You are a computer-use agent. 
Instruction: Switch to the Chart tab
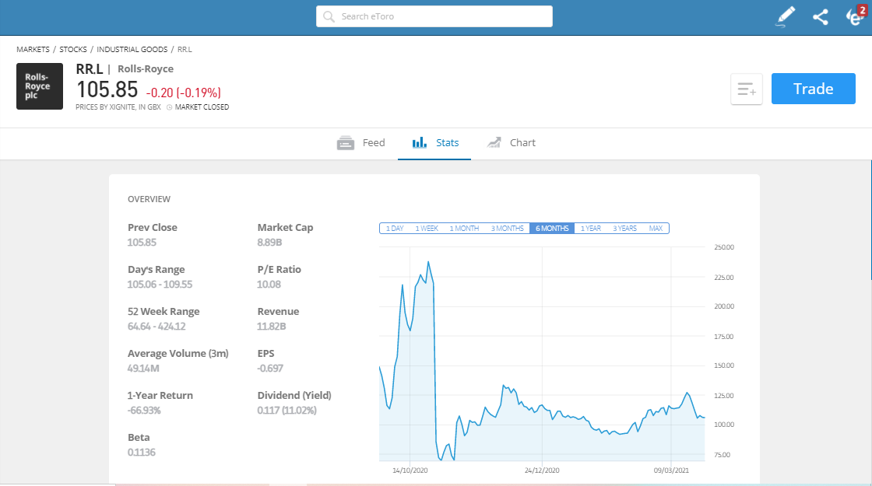pyautogui.click(x=511, y=143)
